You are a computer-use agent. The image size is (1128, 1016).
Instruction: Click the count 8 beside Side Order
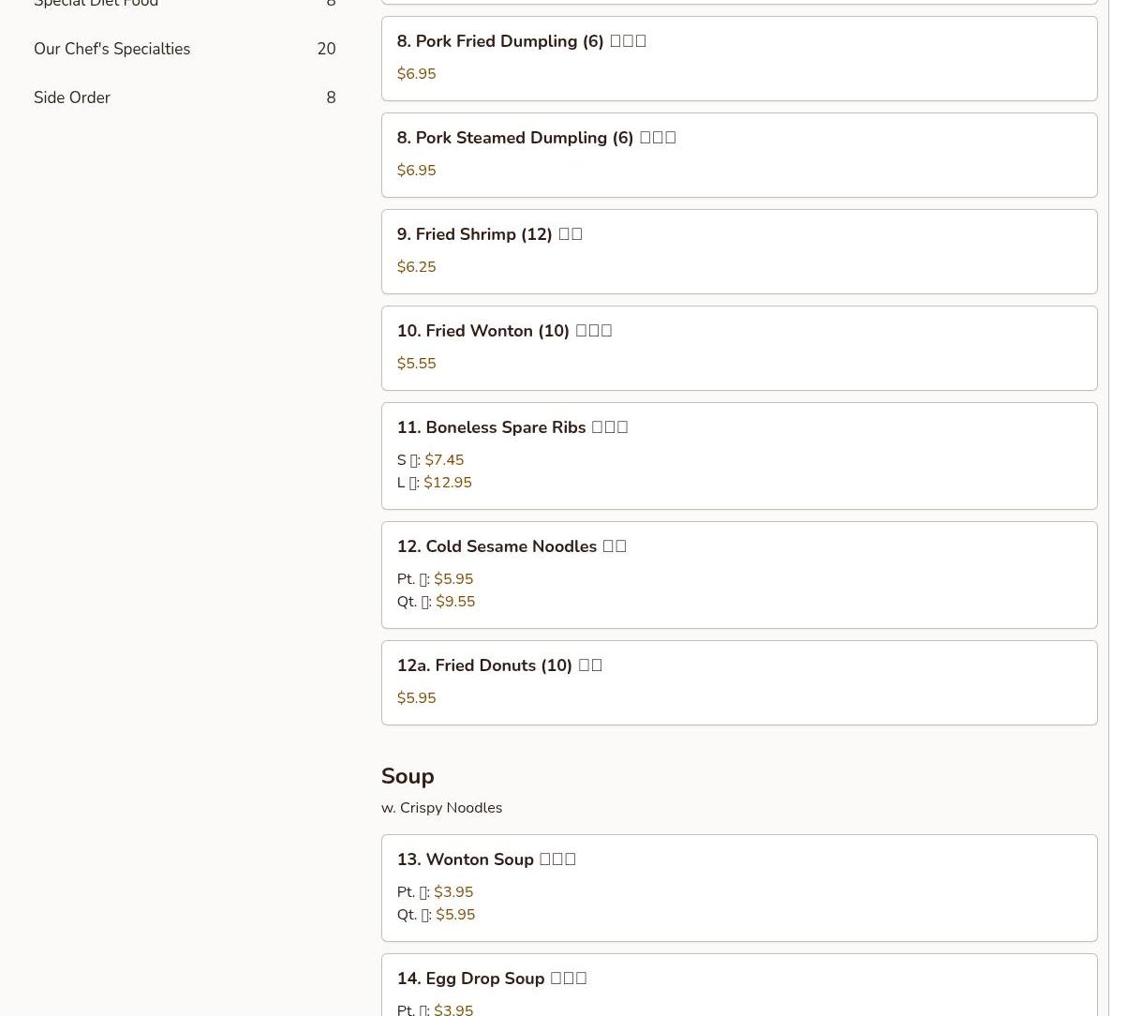pos(331,97)
